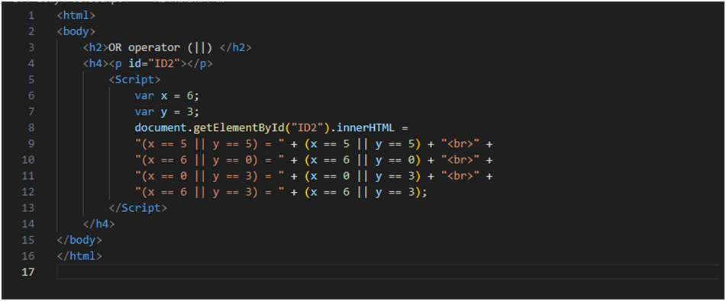
Task: Click the 'innerHTML' property
Action: click(365, 127)
